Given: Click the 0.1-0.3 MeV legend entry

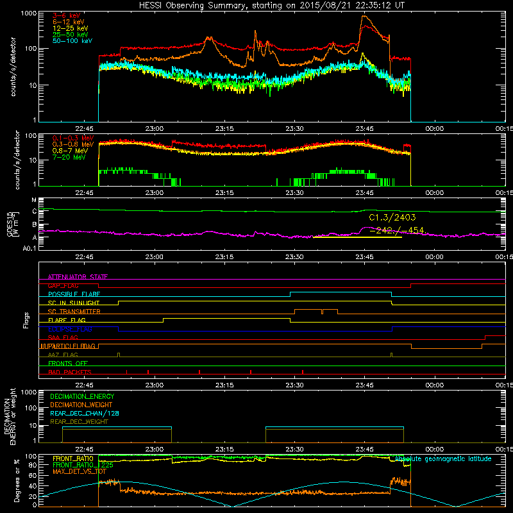Looking at the screenshot, I should click(73, 138).
